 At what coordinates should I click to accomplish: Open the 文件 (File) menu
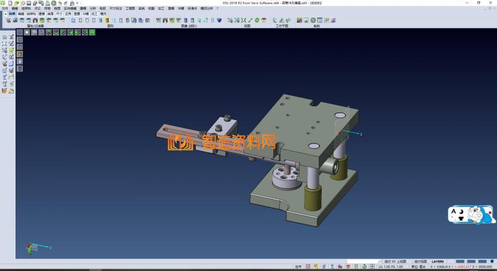5,8
